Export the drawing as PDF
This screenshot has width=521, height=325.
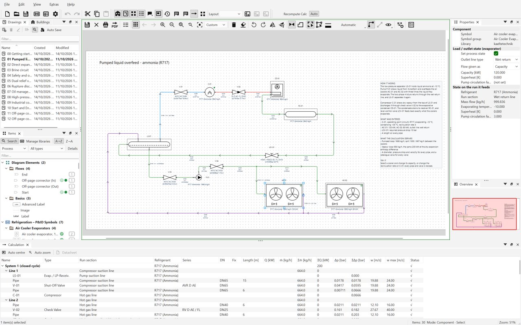(115, 25)
